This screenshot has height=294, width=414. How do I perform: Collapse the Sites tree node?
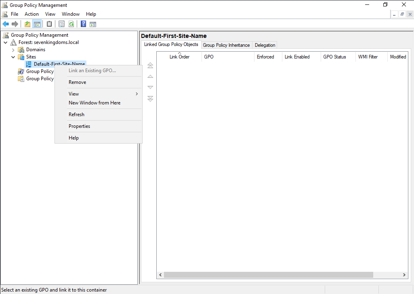point(13,57)
